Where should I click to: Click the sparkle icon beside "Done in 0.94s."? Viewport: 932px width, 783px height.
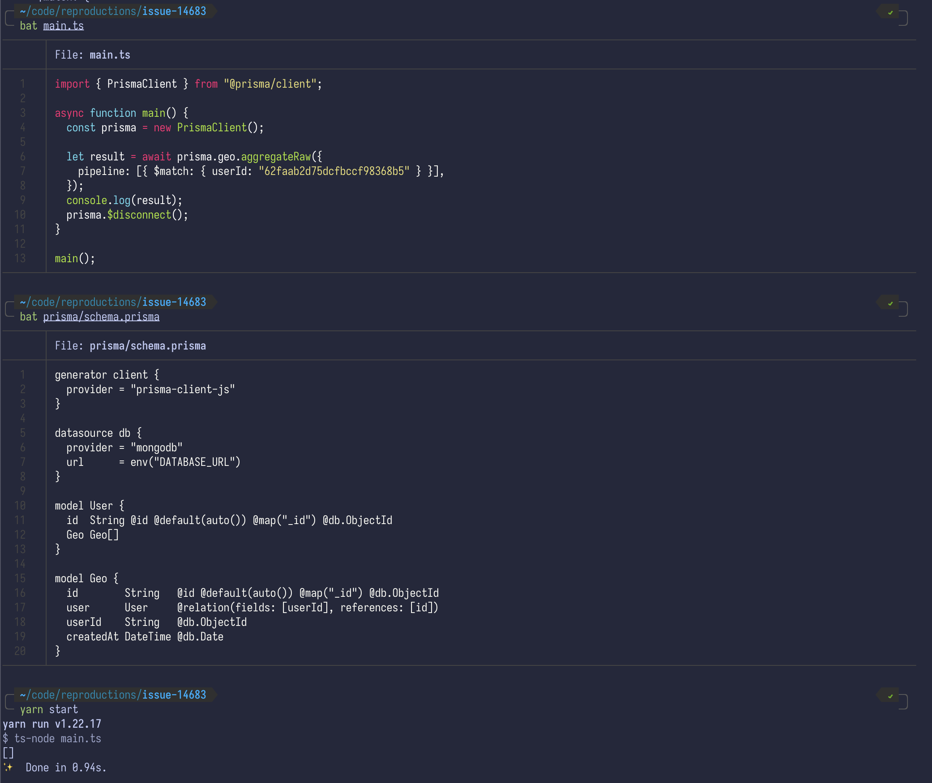pyautogui.click(x=7, y=766)
